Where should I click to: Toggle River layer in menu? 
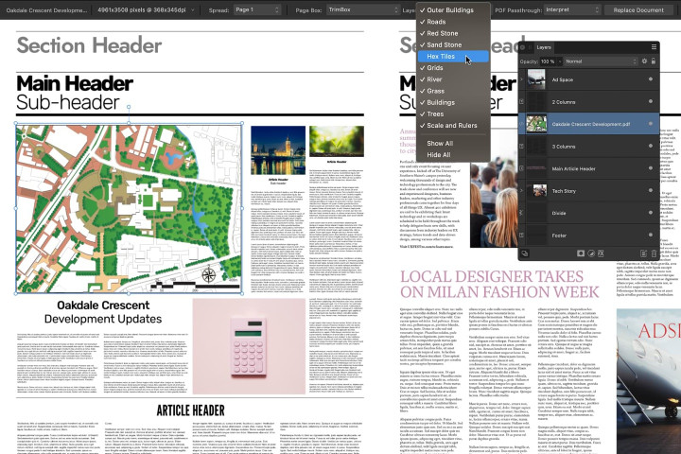(453, 79)
